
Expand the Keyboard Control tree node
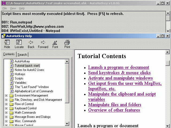[x=6, y=108]
